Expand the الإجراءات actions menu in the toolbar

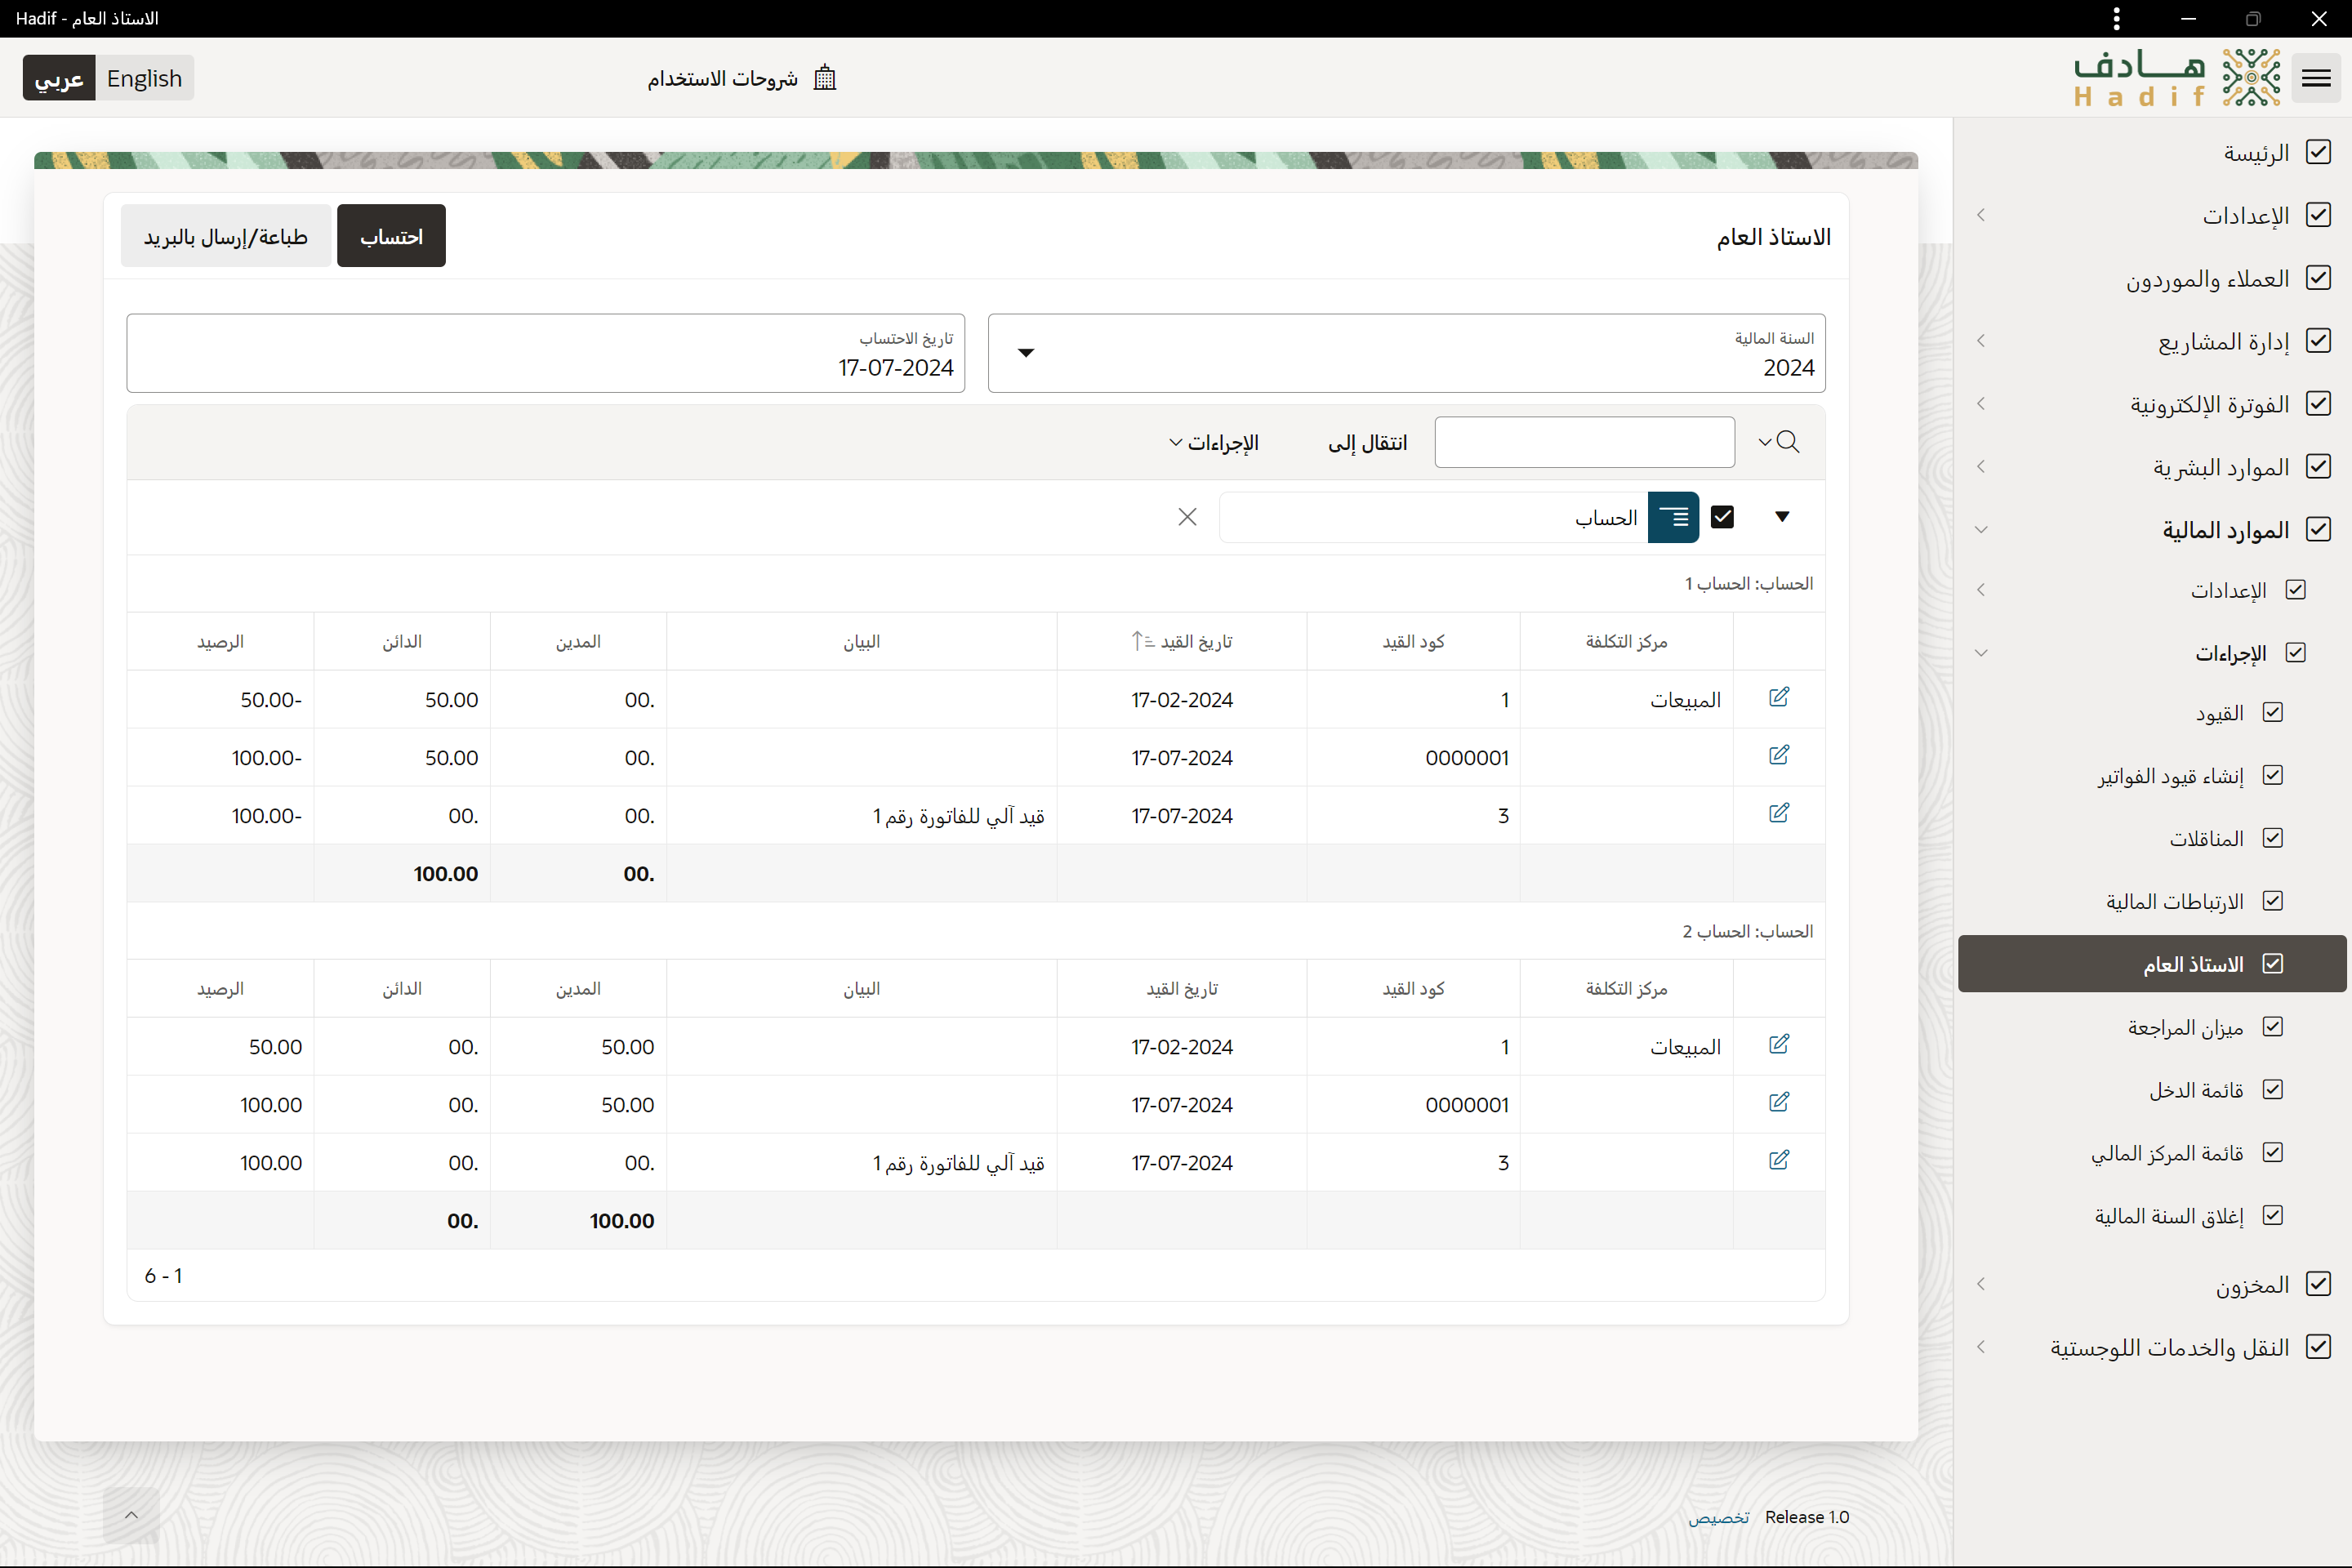coord(1214,443)
